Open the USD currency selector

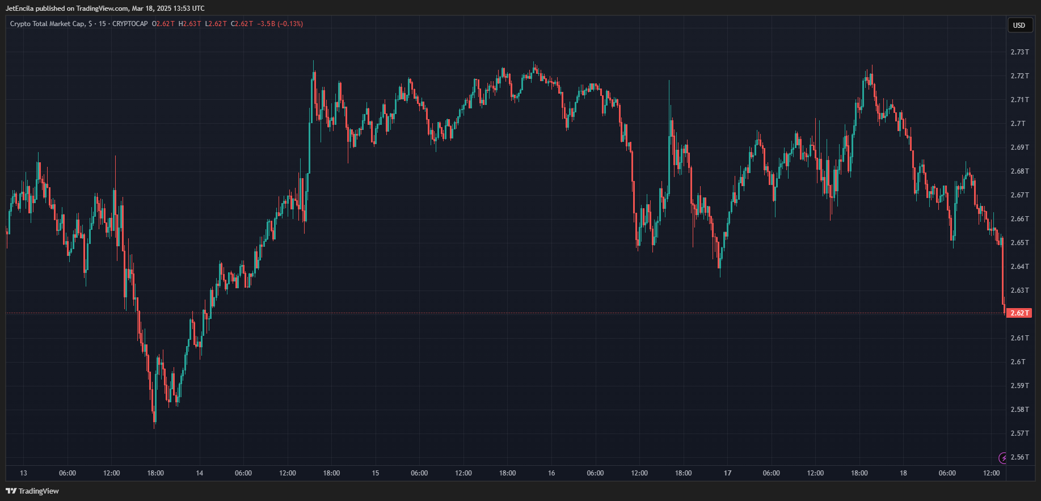(x=1019, y=25)
